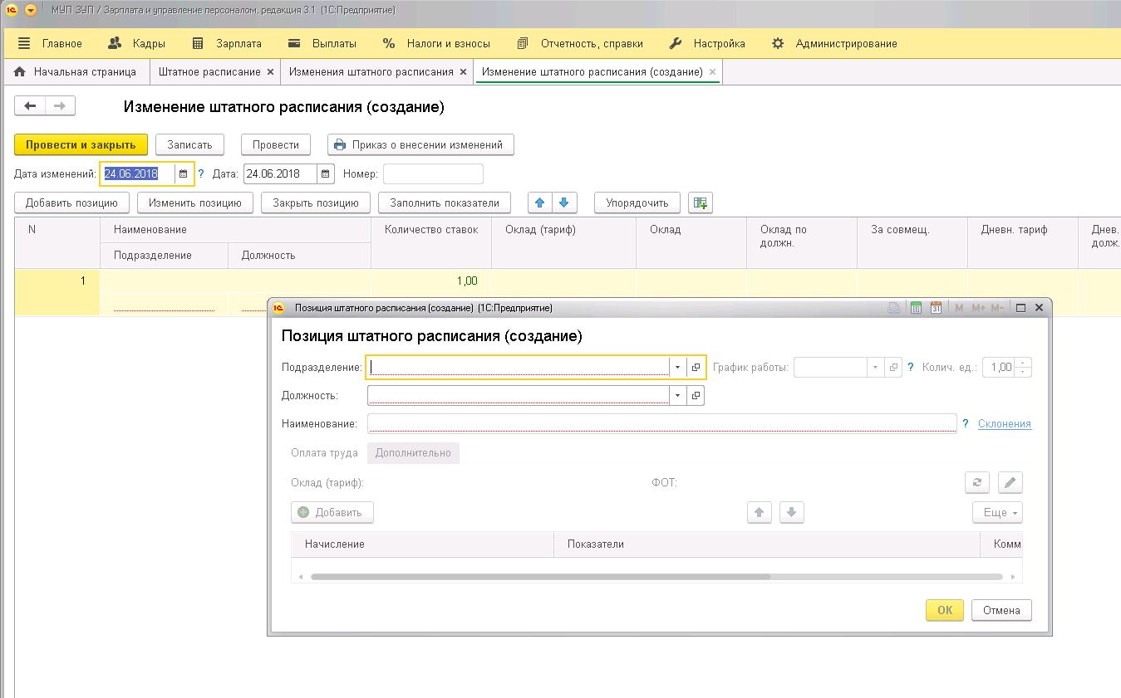This screenshot has height=698, width=1121.
Task: Open the Зарплата section
Action: [x=226, y=43]
